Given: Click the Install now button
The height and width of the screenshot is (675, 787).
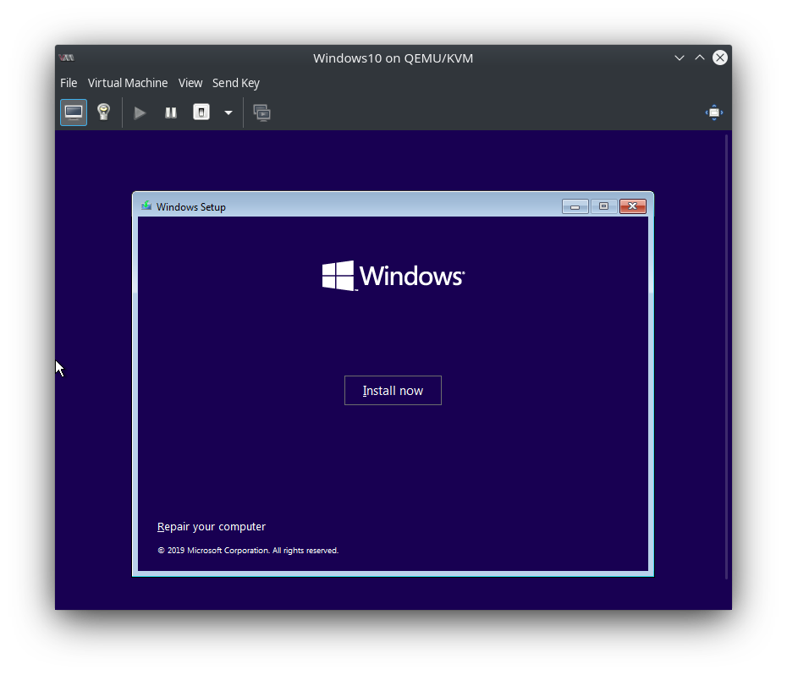Looking at the screenshot, I should (393, 391).
